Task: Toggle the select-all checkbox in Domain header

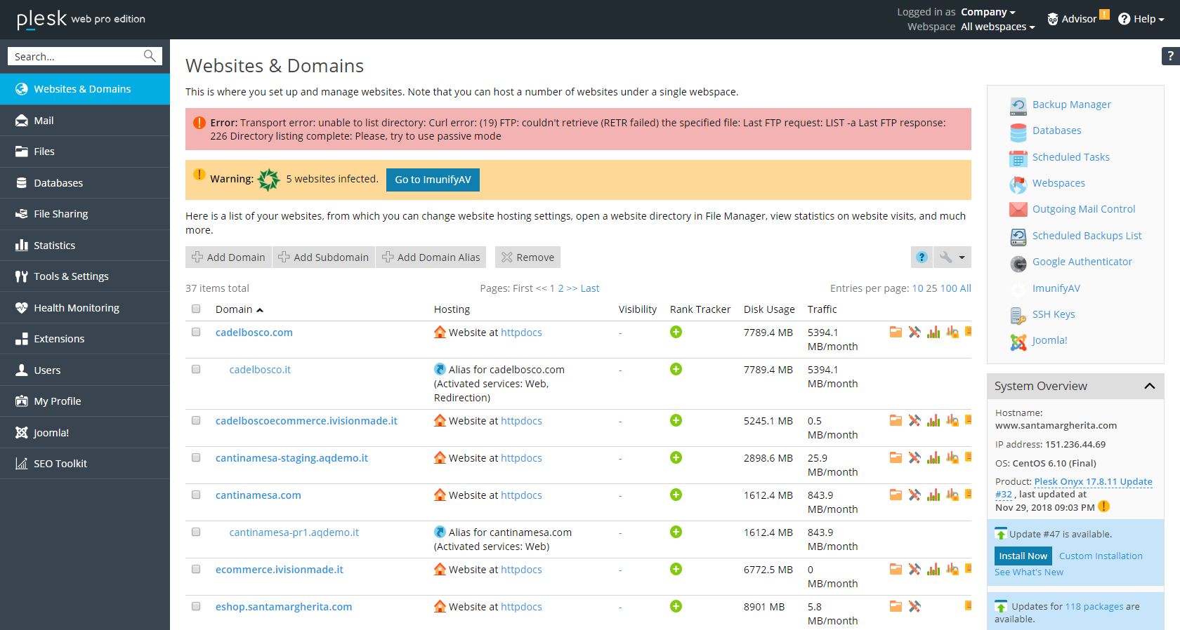Action: tap(196, 309)
